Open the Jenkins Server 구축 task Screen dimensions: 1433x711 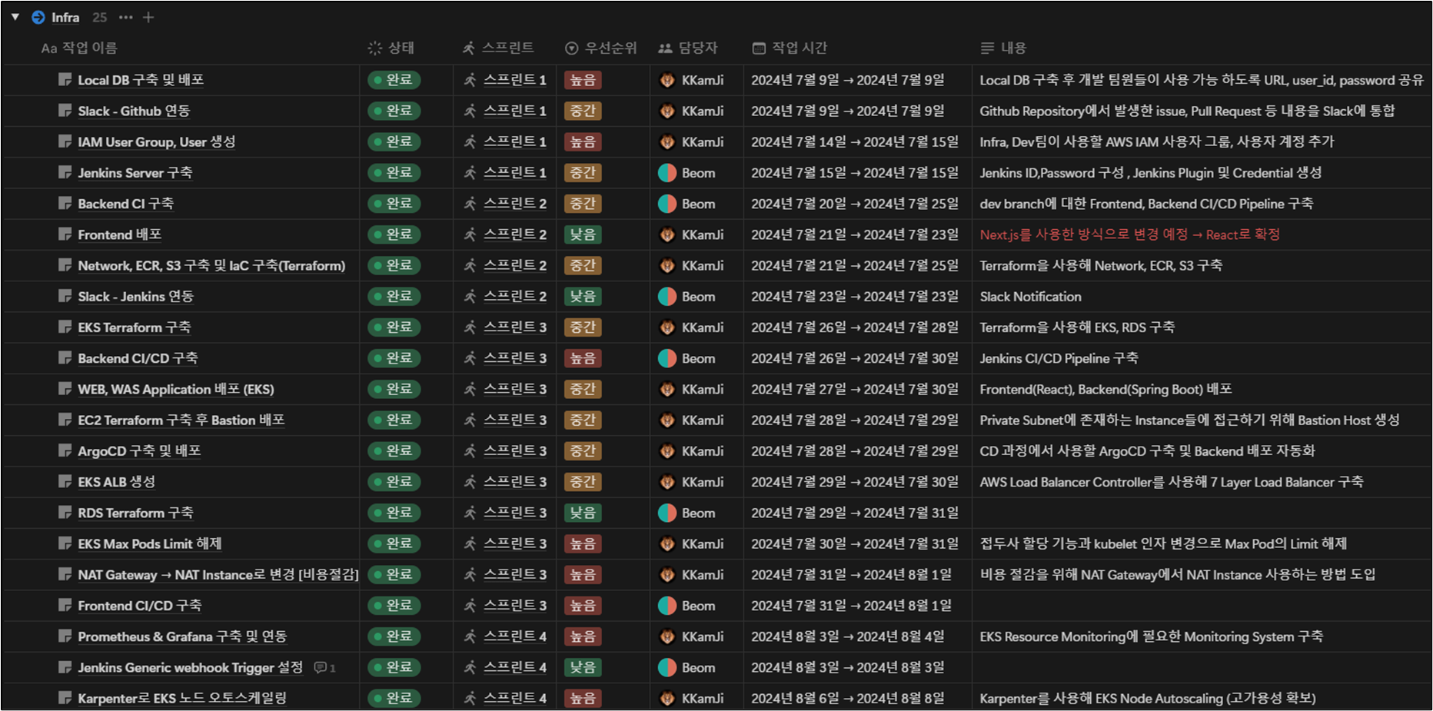[135, 173]
